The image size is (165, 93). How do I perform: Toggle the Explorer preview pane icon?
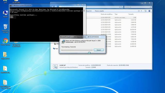coord(145,11)
